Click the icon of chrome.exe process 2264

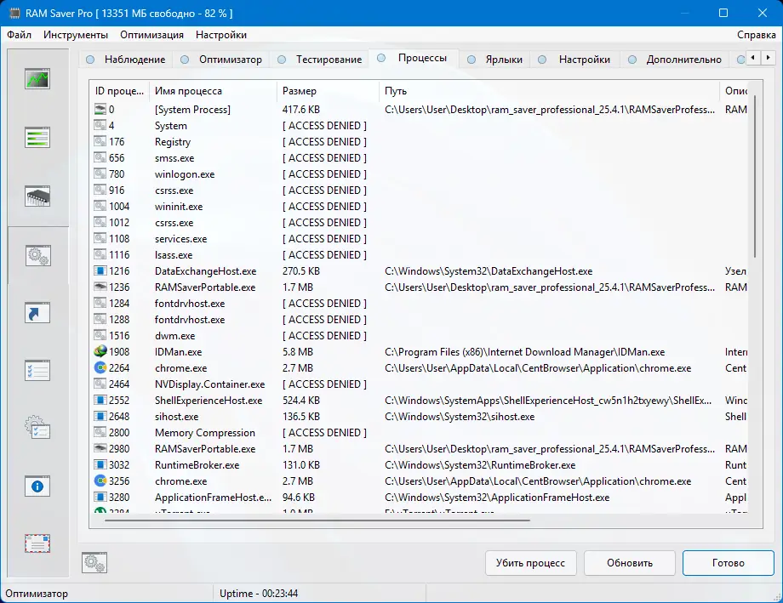coord(100,368)
